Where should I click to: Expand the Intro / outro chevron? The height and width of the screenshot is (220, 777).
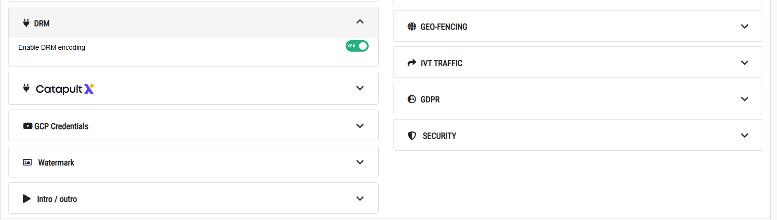[x=360, y=198]
